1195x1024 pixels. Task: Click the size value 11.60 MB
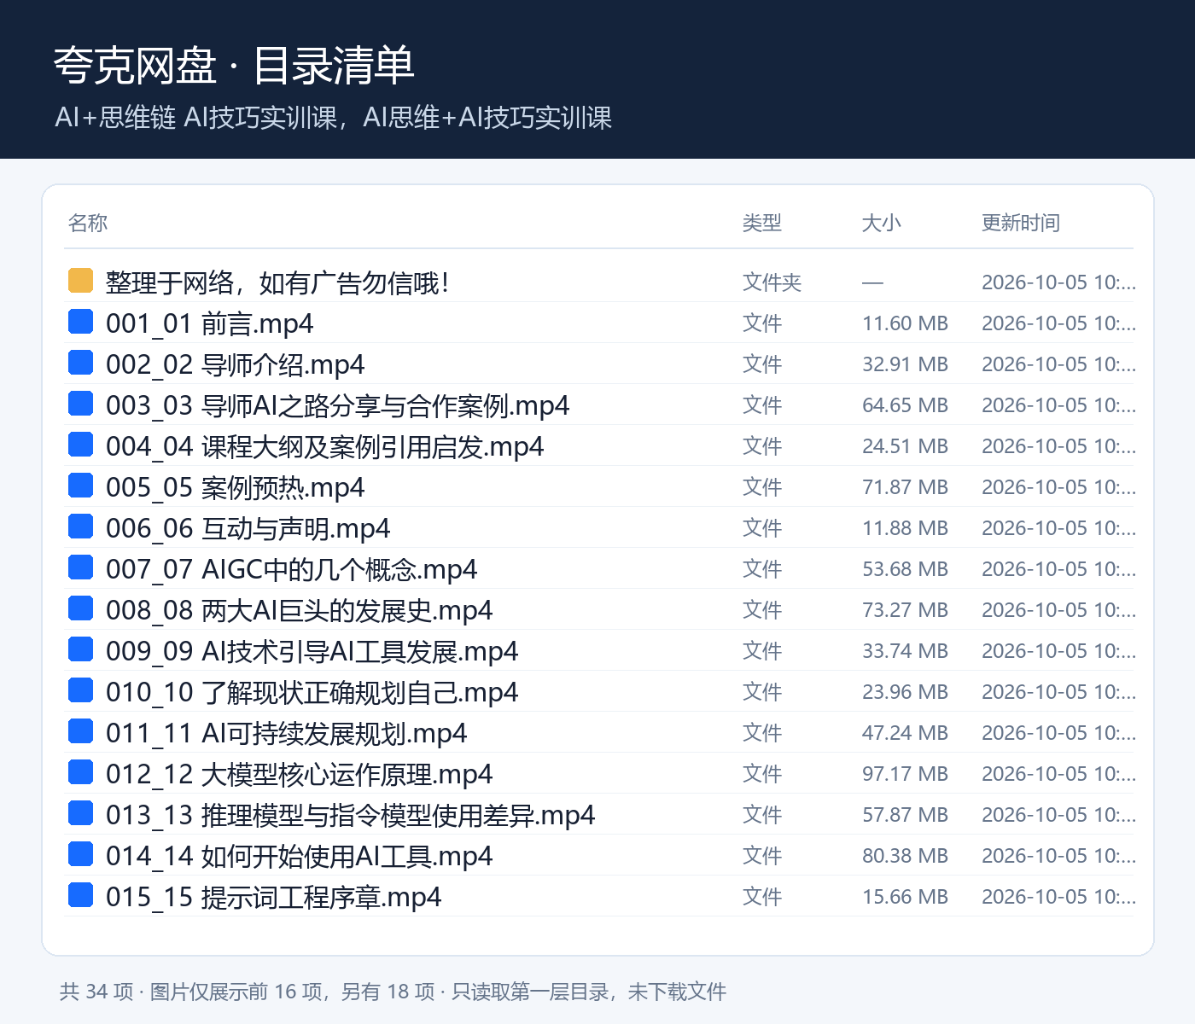coord(906,323)
